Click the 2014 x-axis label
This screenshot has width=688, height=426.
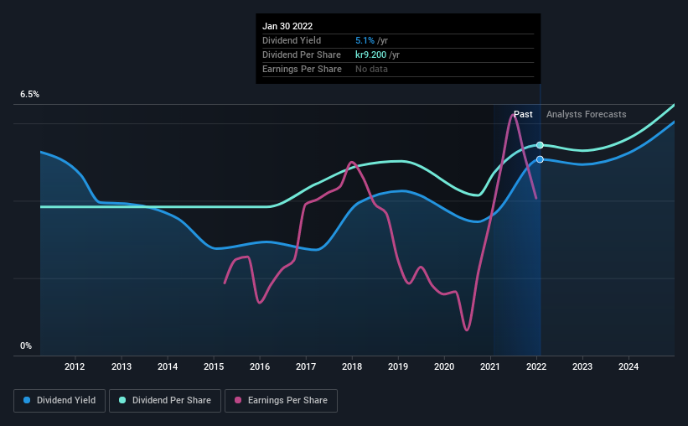coord(168,366)
